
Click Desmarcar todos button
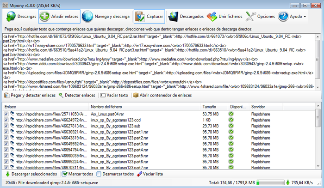tap(115, 174)
